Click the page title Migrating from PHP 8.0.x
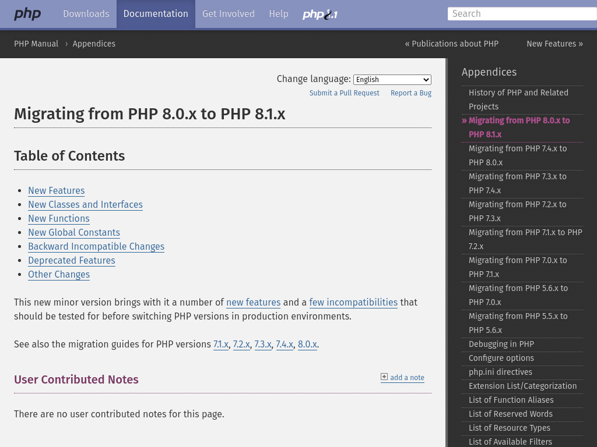This screenshot has height=447, width=597. coord(150,114)
